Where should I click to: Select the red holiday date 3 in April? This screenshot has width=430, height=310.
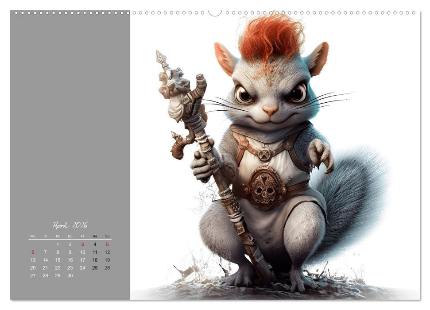tap(82, 244)
